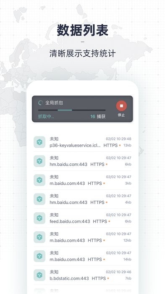Click cube icon of m.baidu.com 12kb row

39,237
